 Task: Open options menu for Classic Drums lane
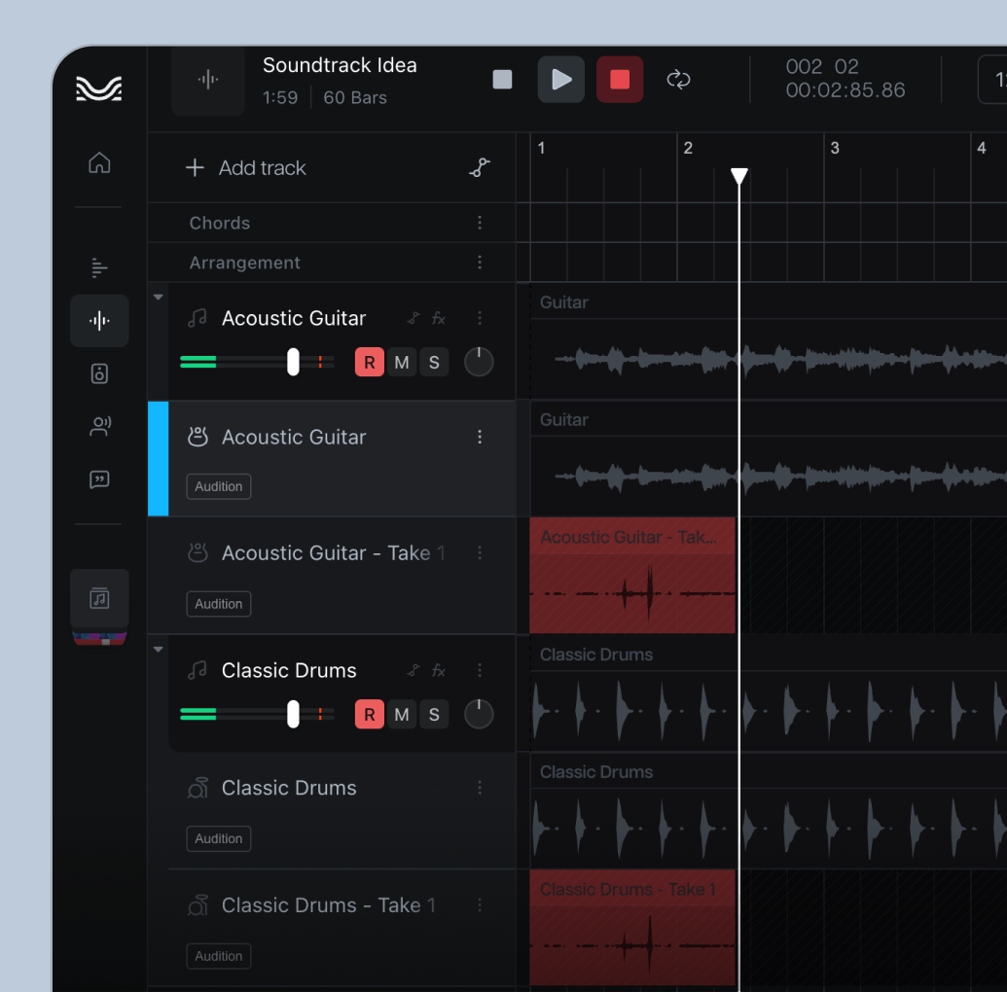(480, 788)
